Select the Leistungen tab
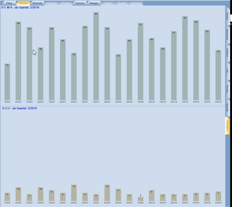This screenshot has width=232, height=207. tap(51, 3)
